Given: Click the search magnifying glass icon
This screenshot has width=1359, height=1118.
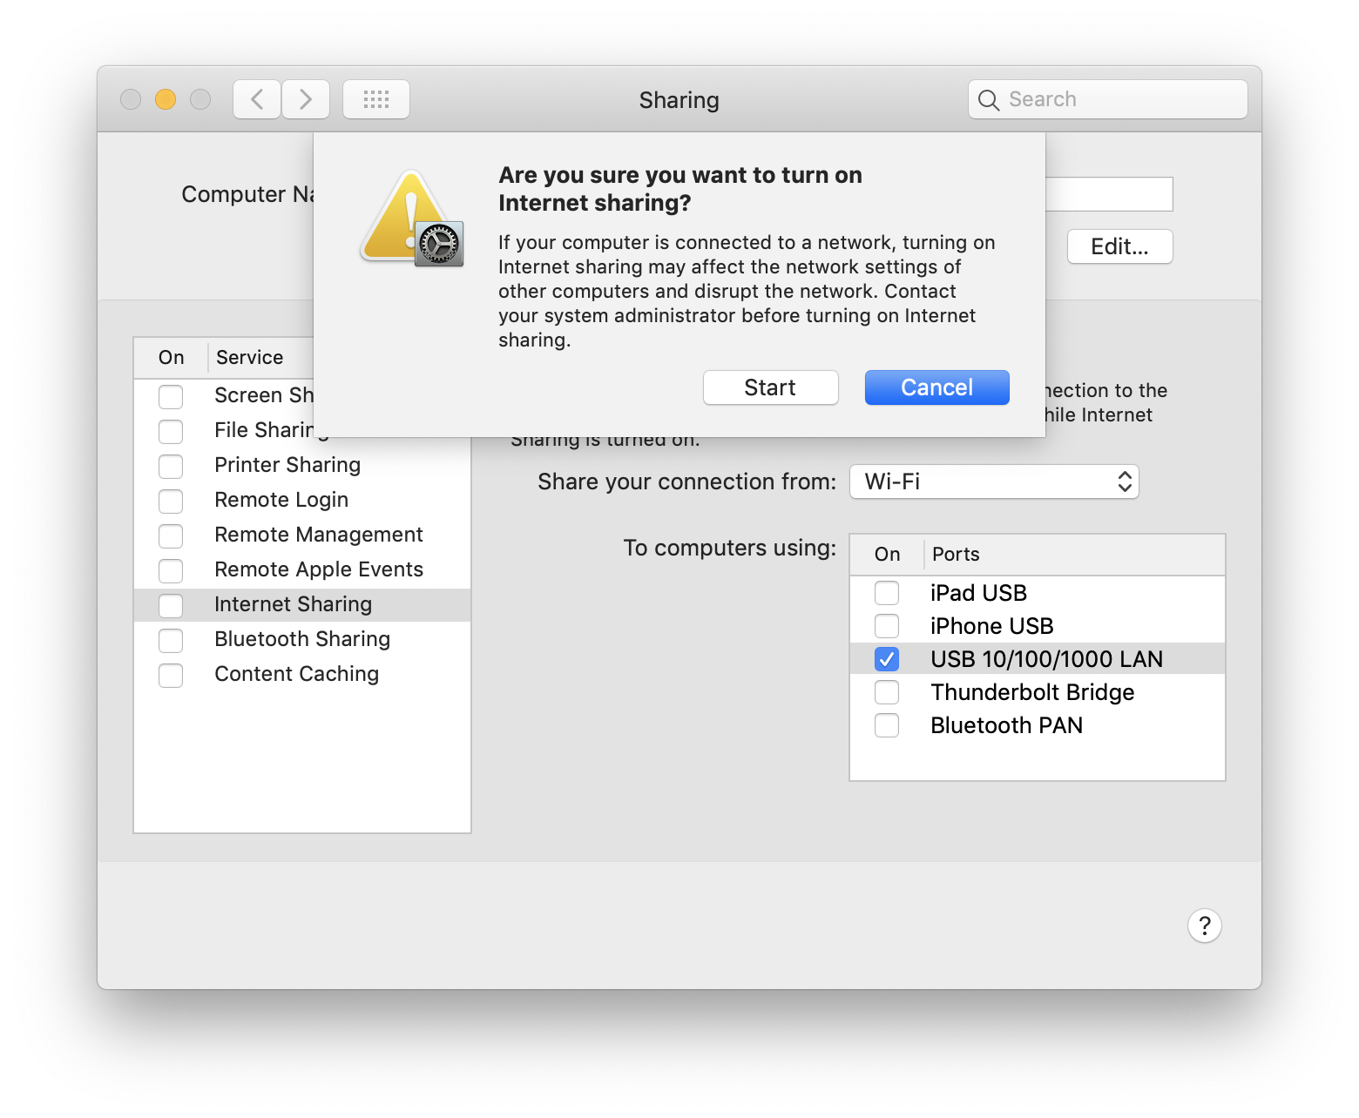Looking at the screenshot, I should click(x=988, y=100).
